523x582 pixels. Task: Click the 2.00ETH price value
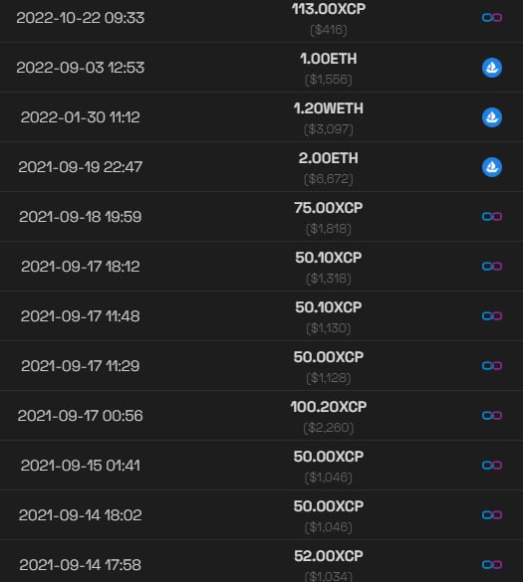tap(328, 158)
